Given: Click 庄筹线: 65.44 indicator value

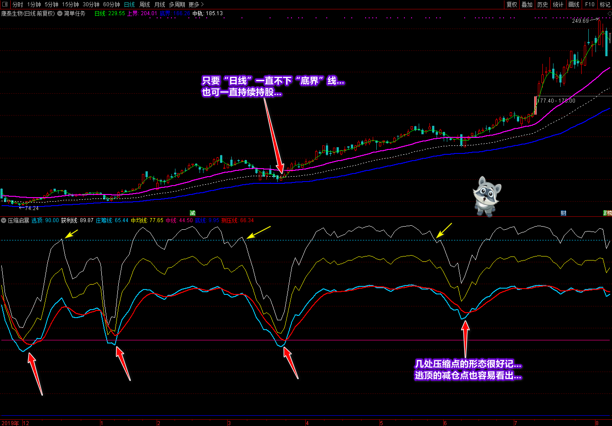Looking at the screenshot, I should 112,220.
